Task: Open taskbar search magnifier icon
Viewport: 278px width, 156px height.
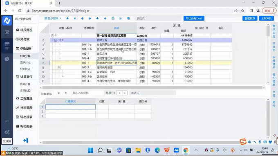Action: [100, 150]
